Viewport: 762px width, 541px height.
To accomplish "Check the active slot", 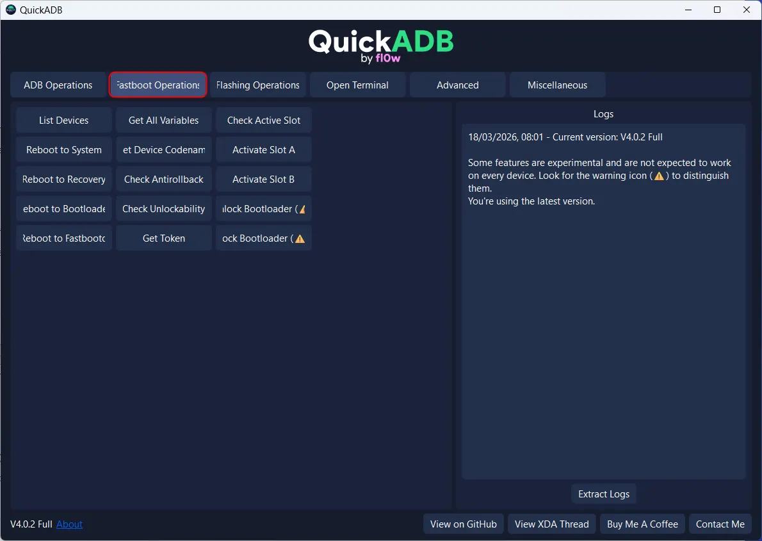I will click(x=263, y=121).
